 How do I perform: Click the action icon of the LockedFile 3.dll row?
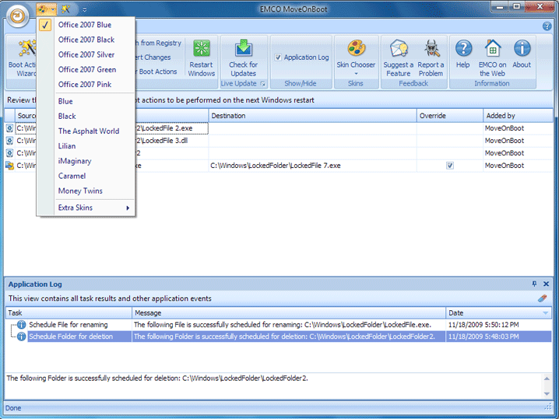click(9, 141)
